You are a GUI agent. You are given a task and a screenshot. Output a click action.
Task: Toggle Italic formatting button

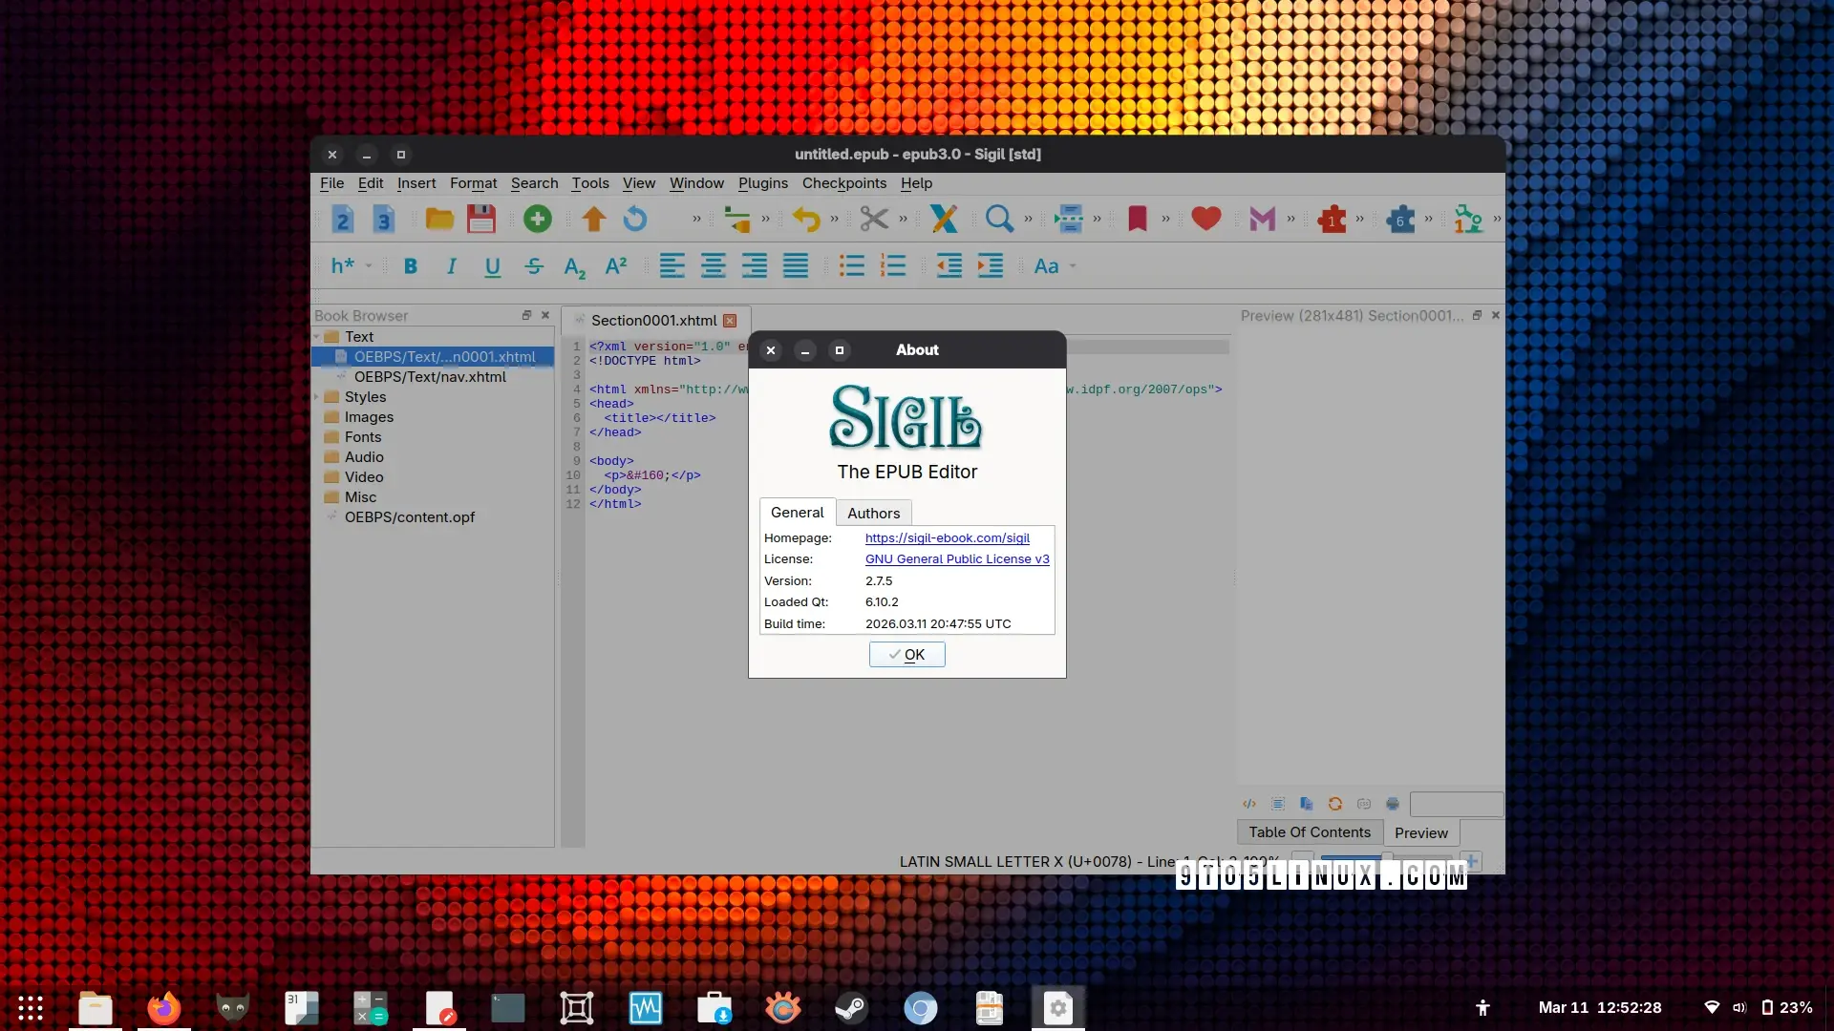point(452,266)
